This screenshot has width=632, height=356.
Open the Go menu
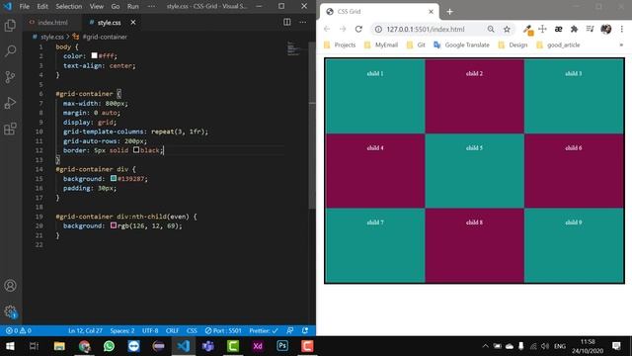116,7
